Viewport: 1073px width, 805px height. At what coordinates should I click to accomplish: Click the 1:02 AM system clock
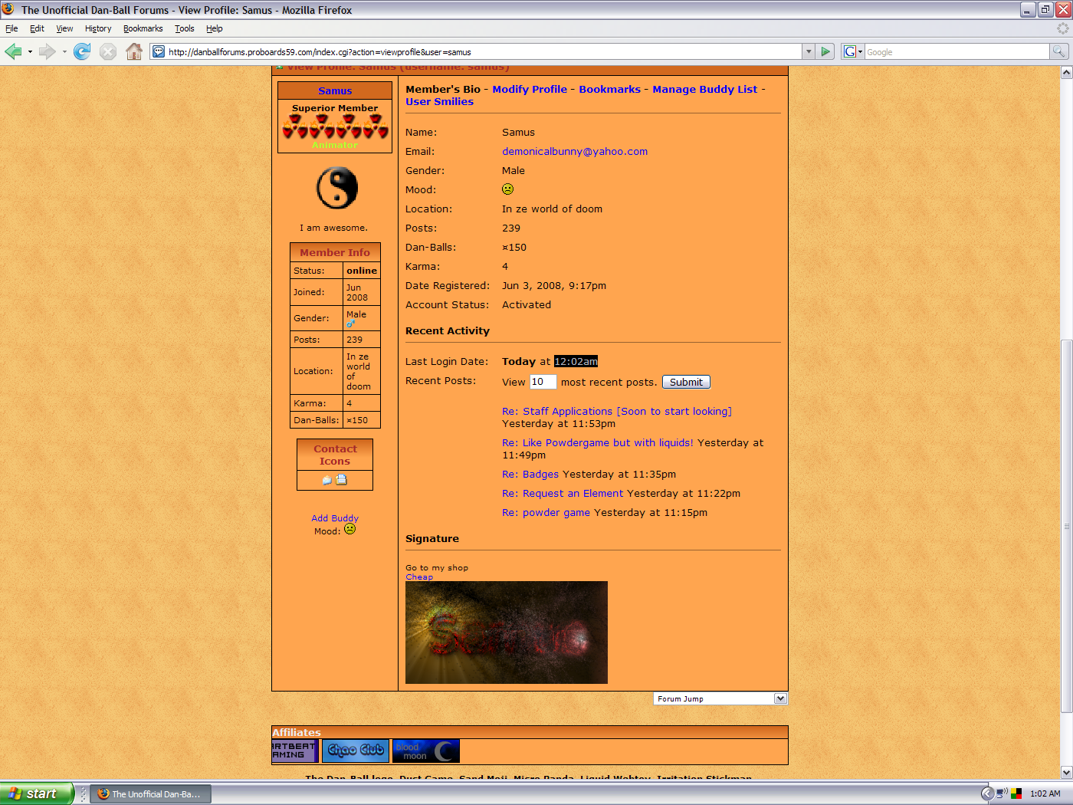1045,794
